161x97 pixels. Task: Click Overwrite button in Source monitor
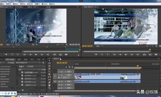(60, 55)
